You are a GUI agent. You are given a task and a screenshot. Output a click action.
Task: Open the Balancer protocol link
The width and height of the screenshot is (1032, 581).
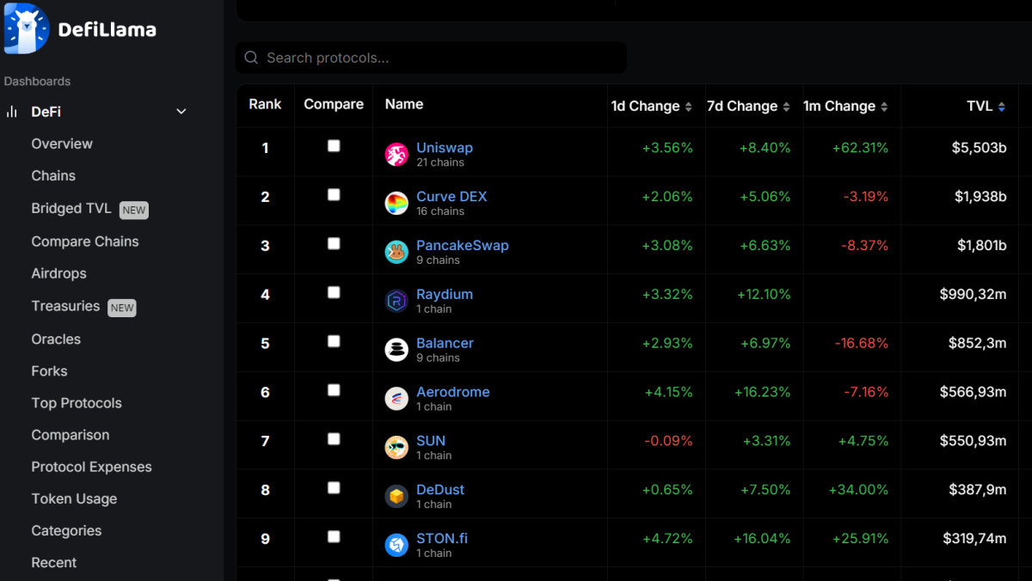click(445, 343)
